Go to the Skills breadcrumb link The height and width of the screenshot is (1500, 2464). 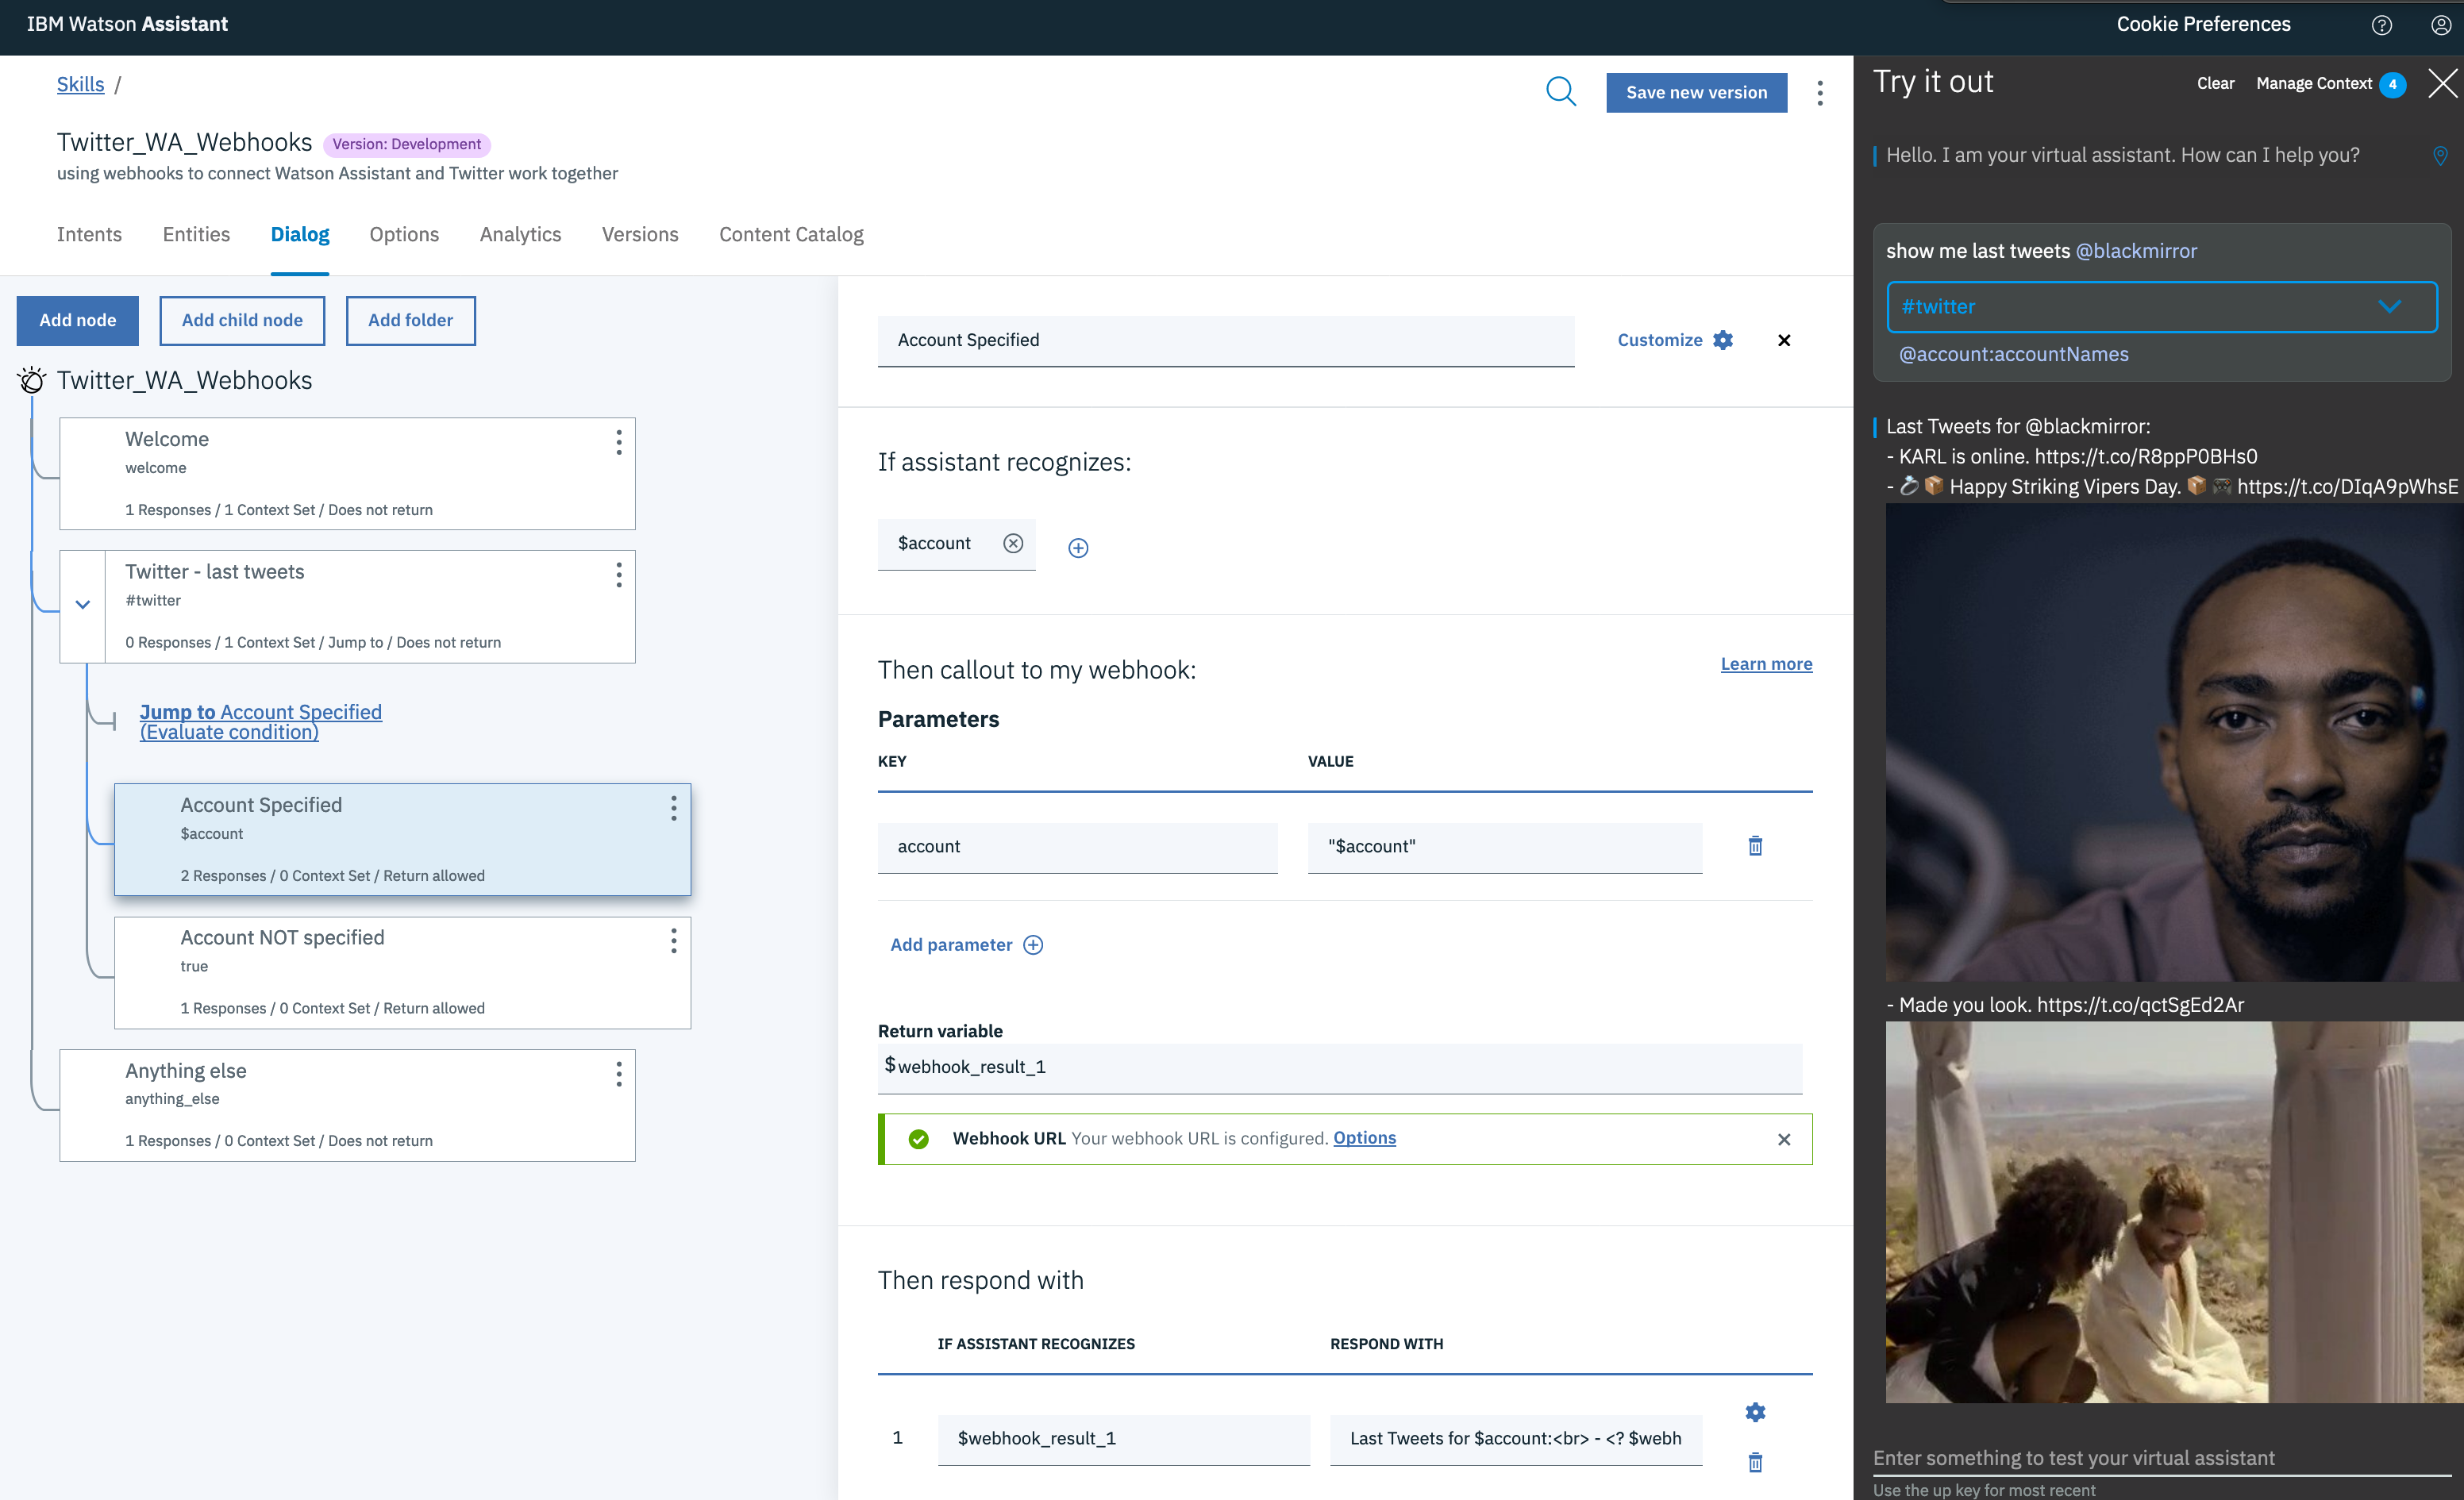tap(80, 84)
